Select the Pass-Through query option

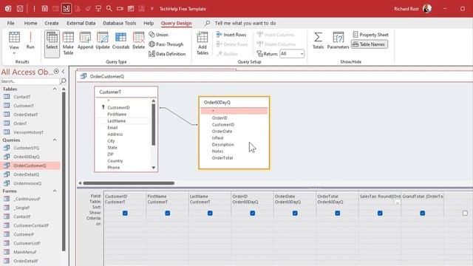166,44
